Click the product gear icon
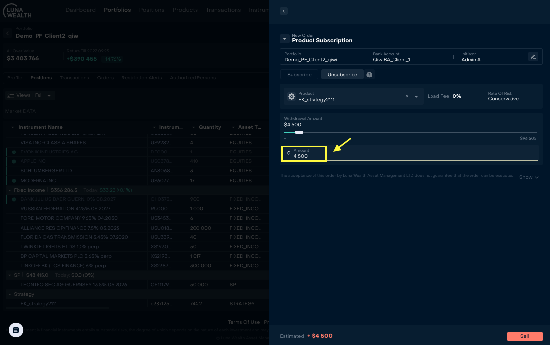Screen dimensions: 550x345 291,97
